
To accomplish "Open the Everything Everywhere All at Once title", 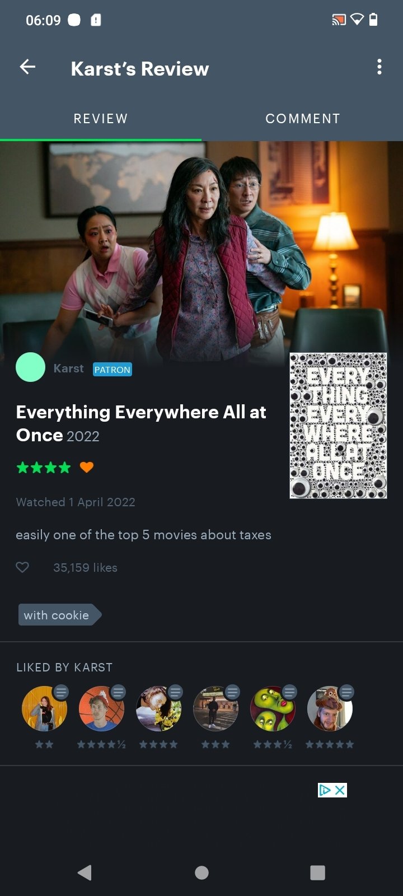I will pyautogui.click(x=141, y=423).
